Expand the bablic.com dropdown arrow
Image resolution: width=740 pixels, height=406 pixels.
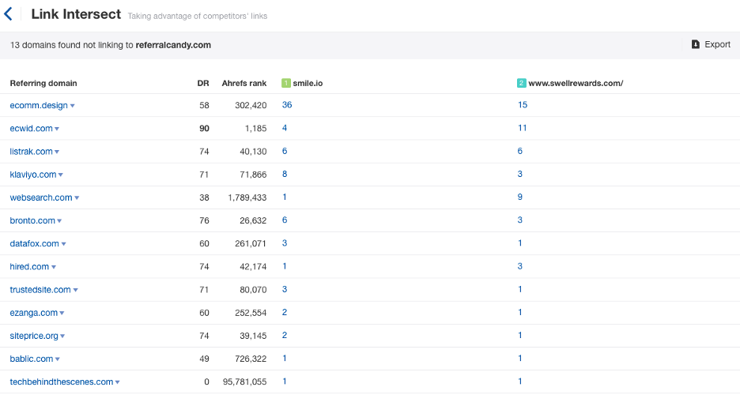[x=58, y=359]
